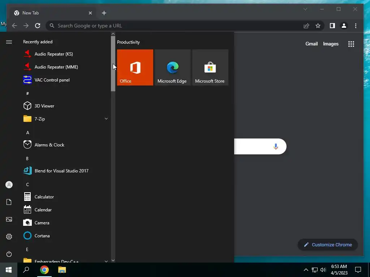
Task: Click the network icon in system tray
Action: (315, 270)
